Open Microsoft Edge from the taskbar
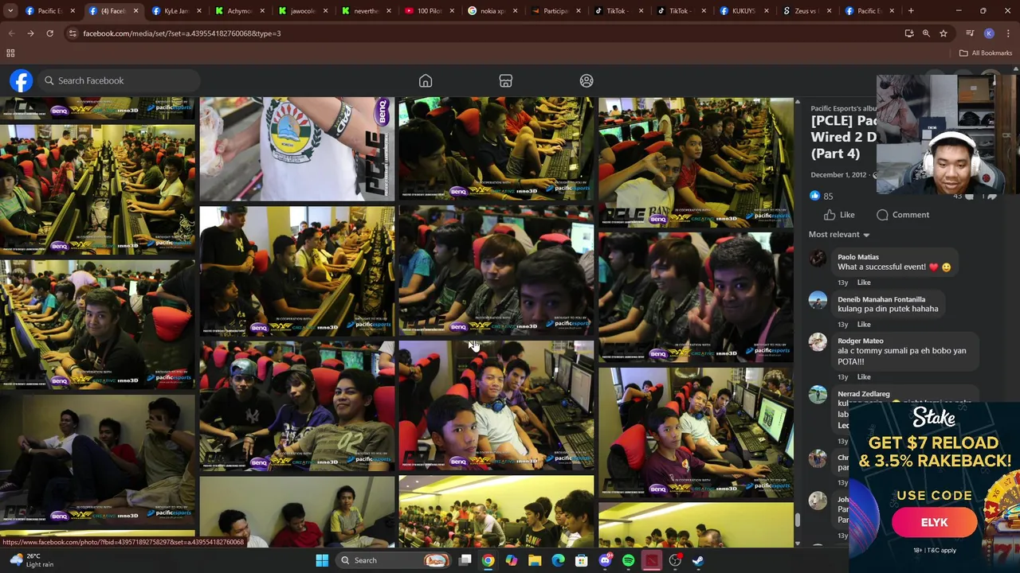The width and height of the screenshot is (1020, 573). point(558,560)
